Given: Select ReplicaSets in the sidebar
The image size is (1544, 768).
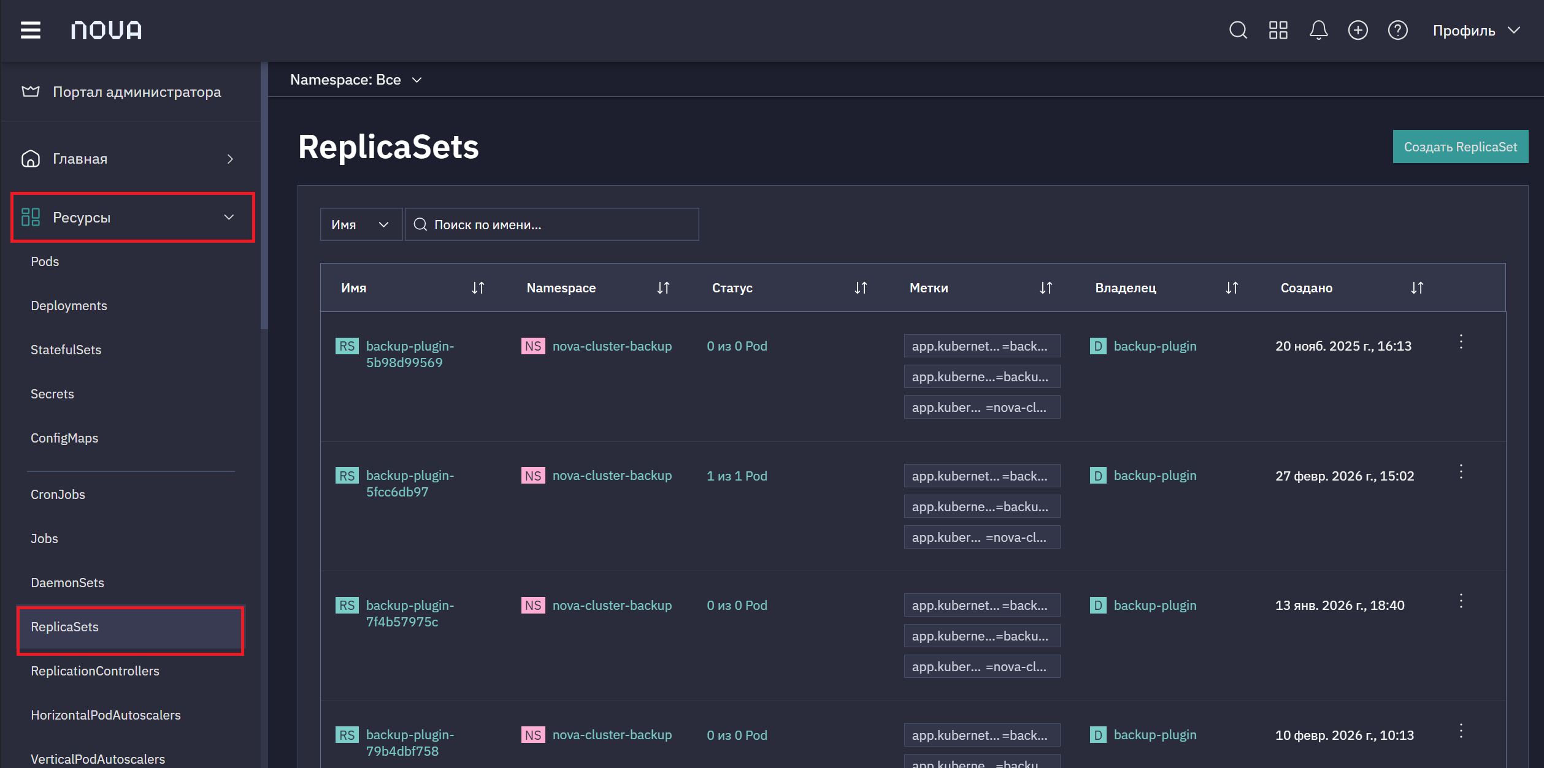Looking at the screenshot, I should (x=131, y=627).
